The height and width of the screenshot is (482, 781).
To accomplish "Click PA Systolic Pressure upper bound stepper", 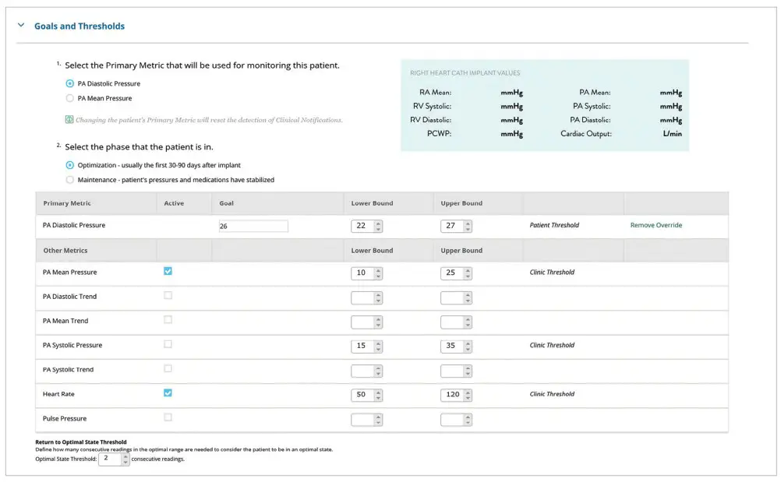I will [x=468, y=346].
